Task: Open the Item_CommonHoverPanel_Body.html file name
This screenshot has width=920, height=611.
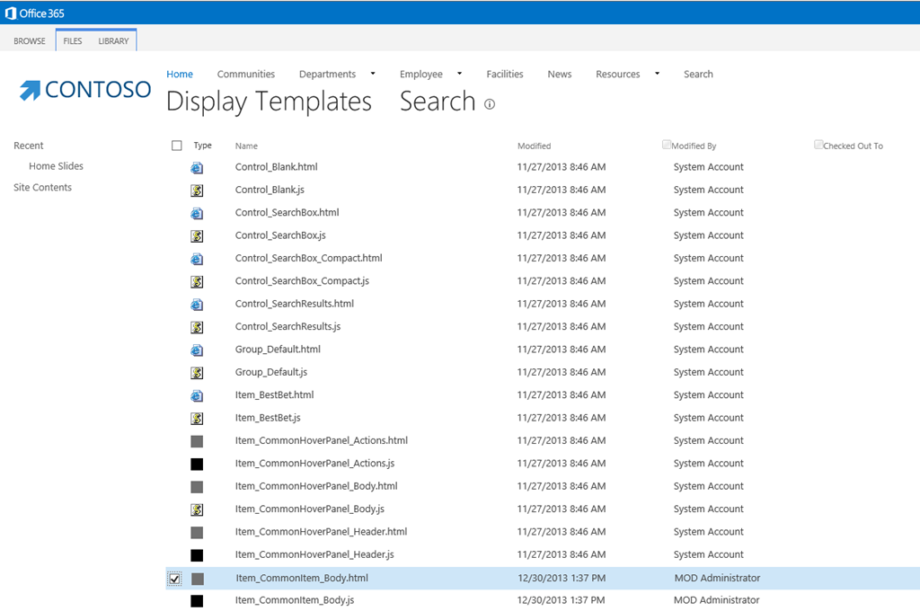Action: tap(316, 486)
